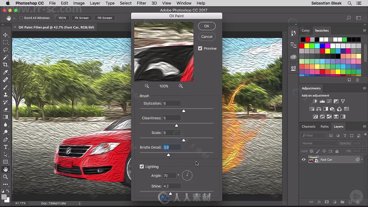Disable the Lighting checkbox
The height and width of the screenshot is (207, 368).
tap(142, 166)
